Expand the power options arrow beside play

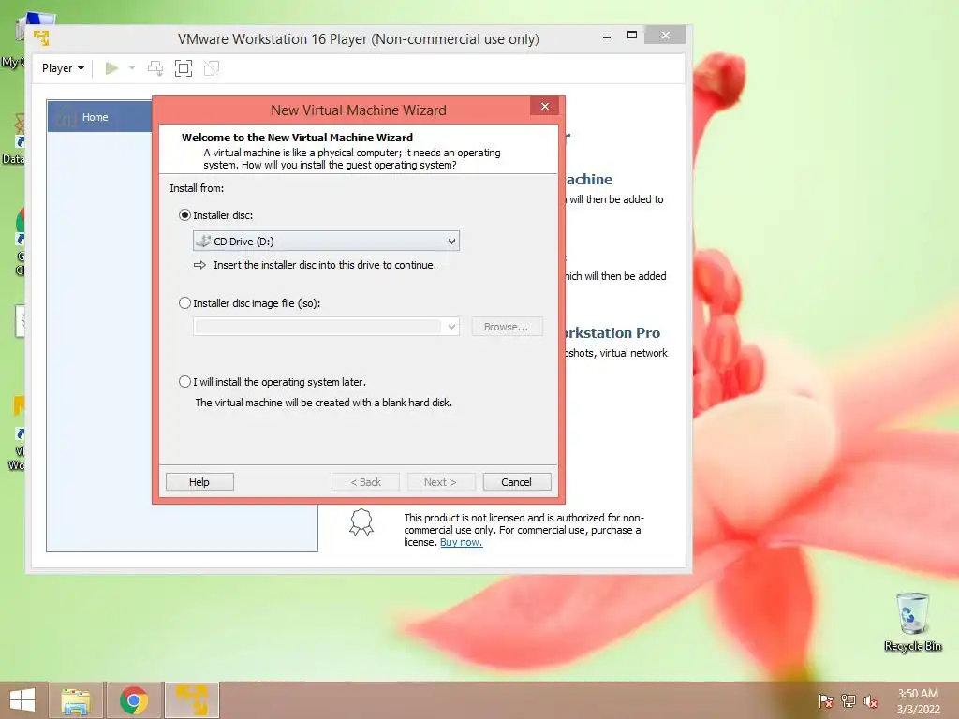click(132, 68)
